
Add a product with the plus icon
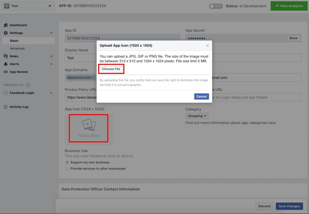[x=28, y=85]
